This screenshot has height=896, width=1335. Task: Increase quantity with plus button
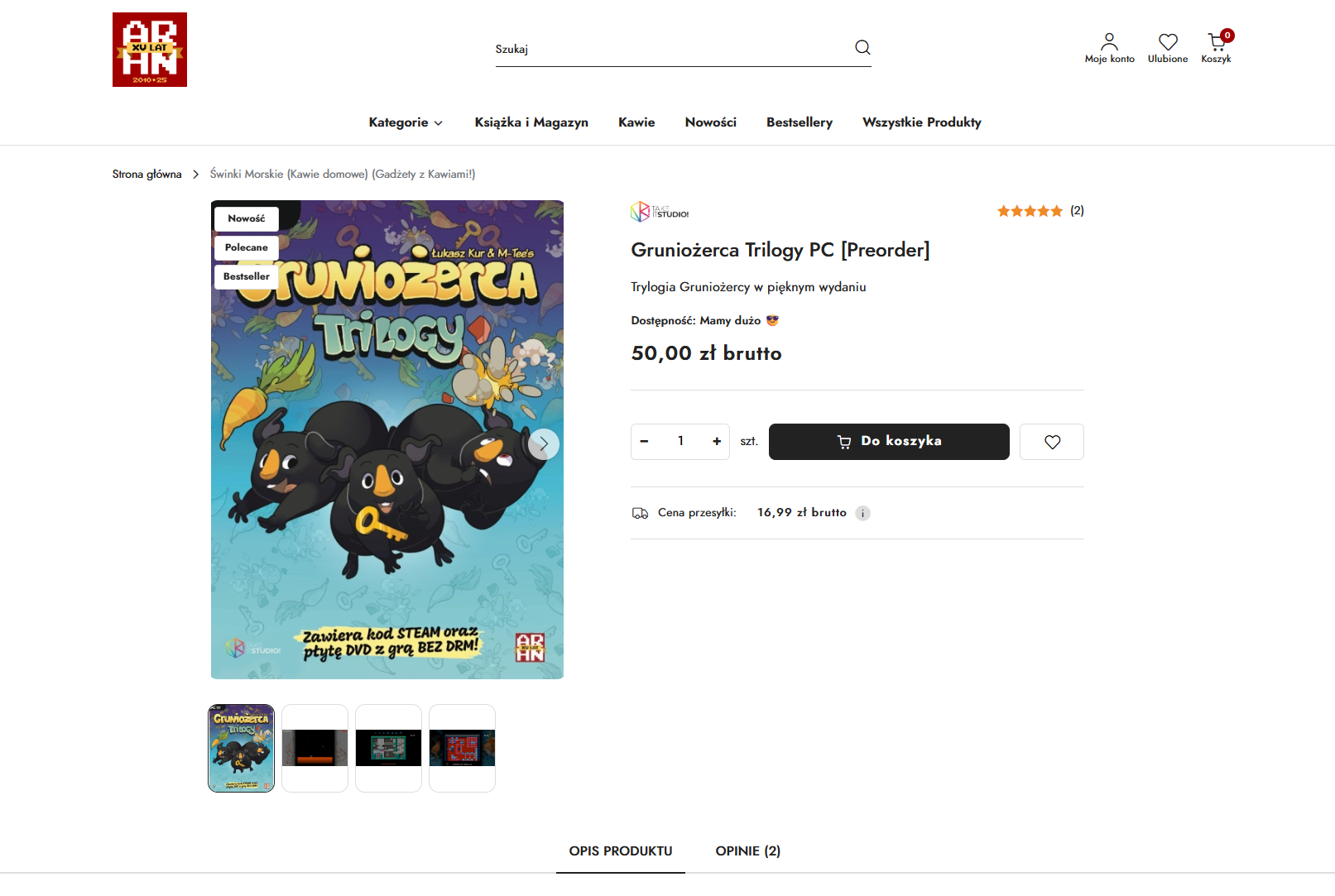tap(717, 442)
